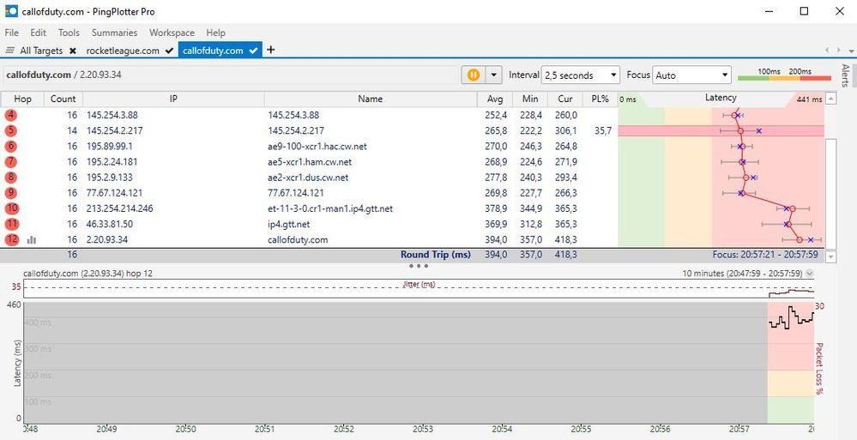Close the All Targets tab with its X
This screenshot has height=440, width=857.
click(73, 51)
